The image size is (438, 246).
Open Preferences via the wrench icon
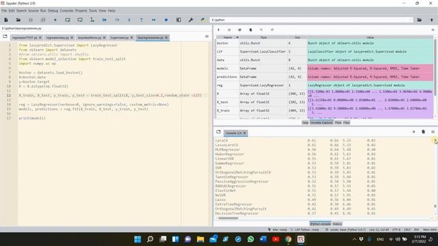pos(191,20)
